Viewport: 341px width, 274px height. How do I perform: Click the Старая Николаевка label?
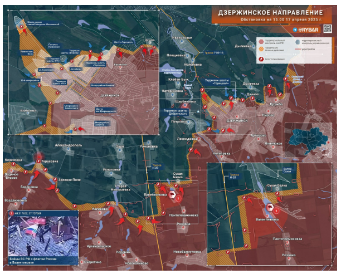tap(120, 188)
